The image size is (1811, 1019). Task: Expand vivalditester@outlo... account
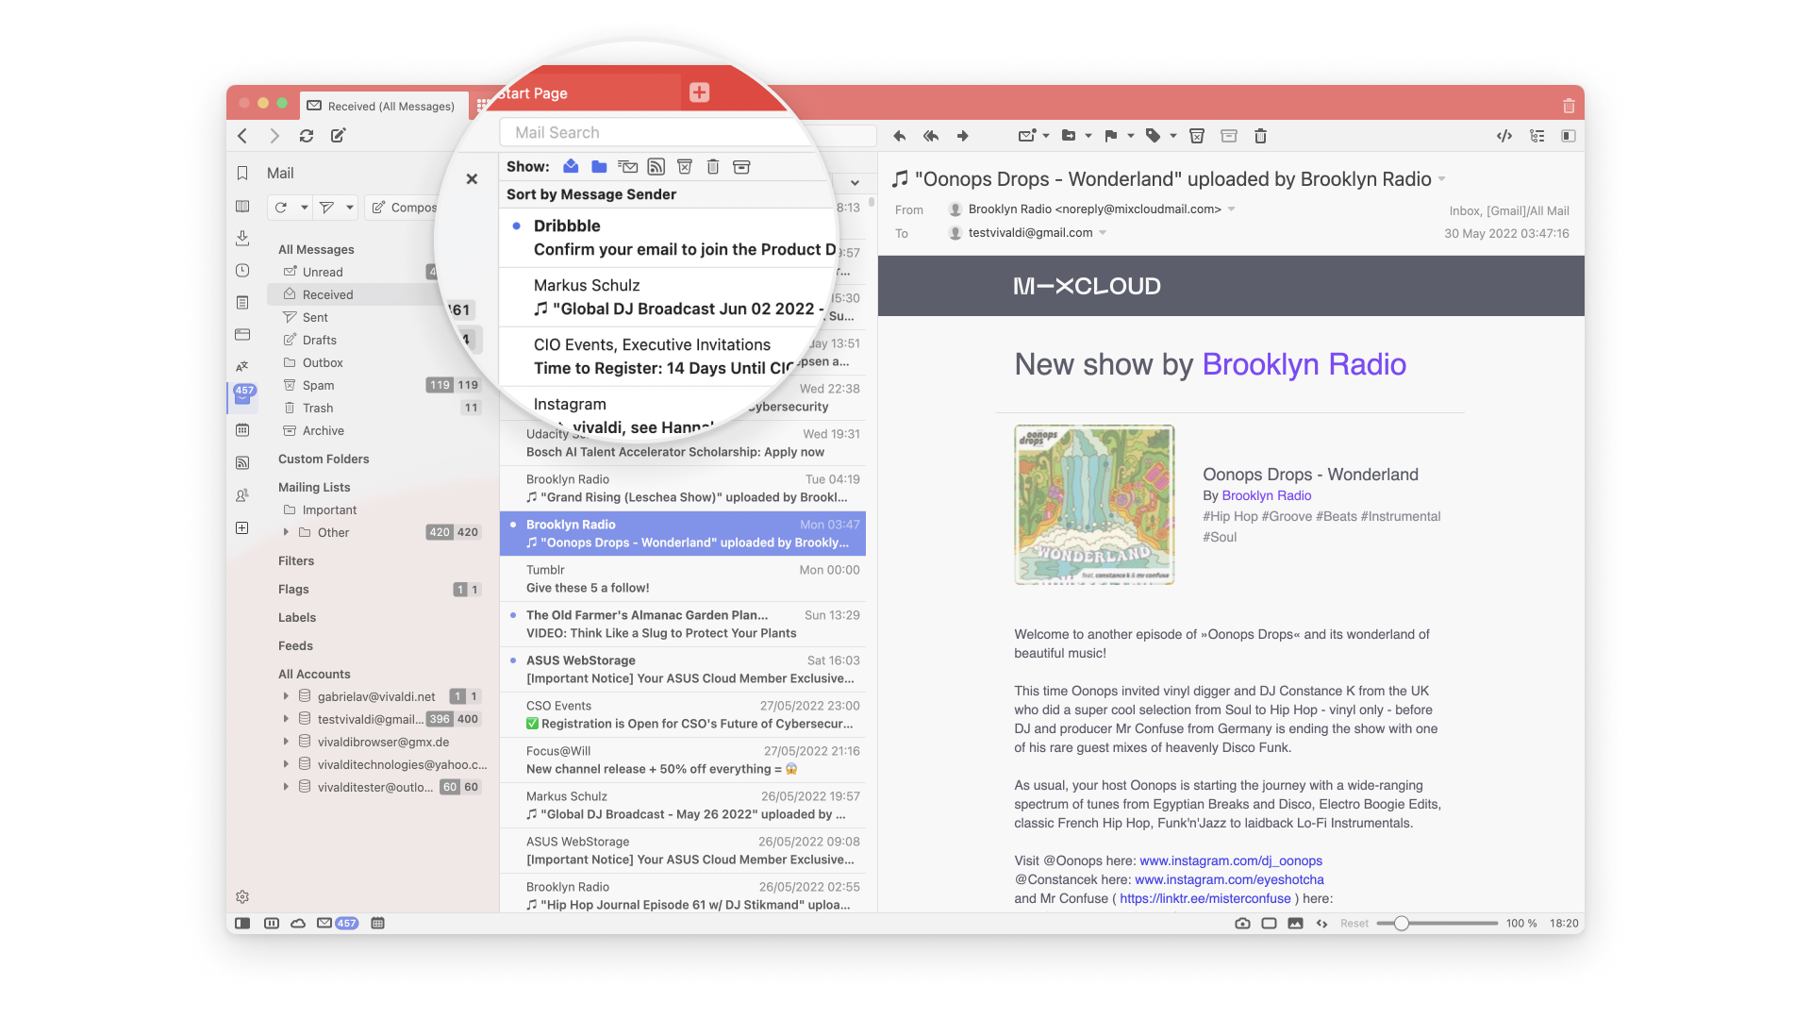pos(282,786)
